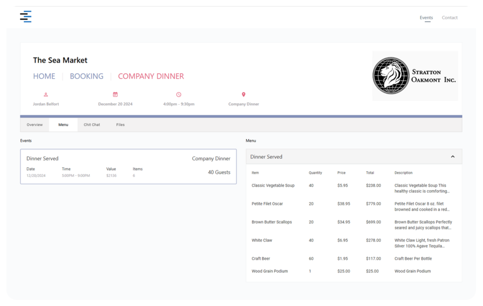Go to the BOOKING breadcrumb

point(87,76)
